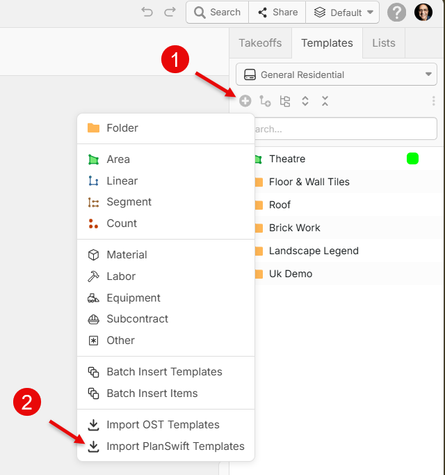Image resolution: width=445 pixels, height=475 pixels.
Task: Expand all templates with up-down arrows icon
Action: 305,101
